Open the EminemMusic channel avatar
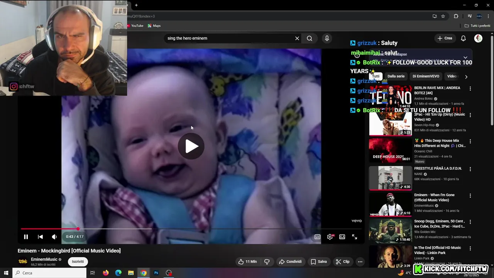This screenshot has height=278, width=494. (23, 261)
